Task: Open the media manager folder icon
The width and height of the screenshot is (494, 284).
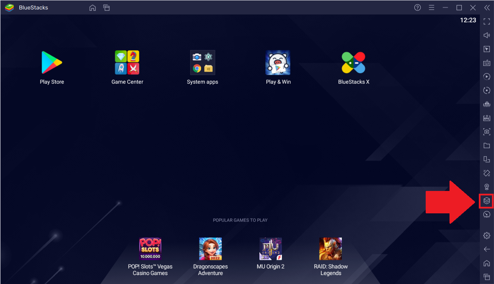Action: point(487,145)
